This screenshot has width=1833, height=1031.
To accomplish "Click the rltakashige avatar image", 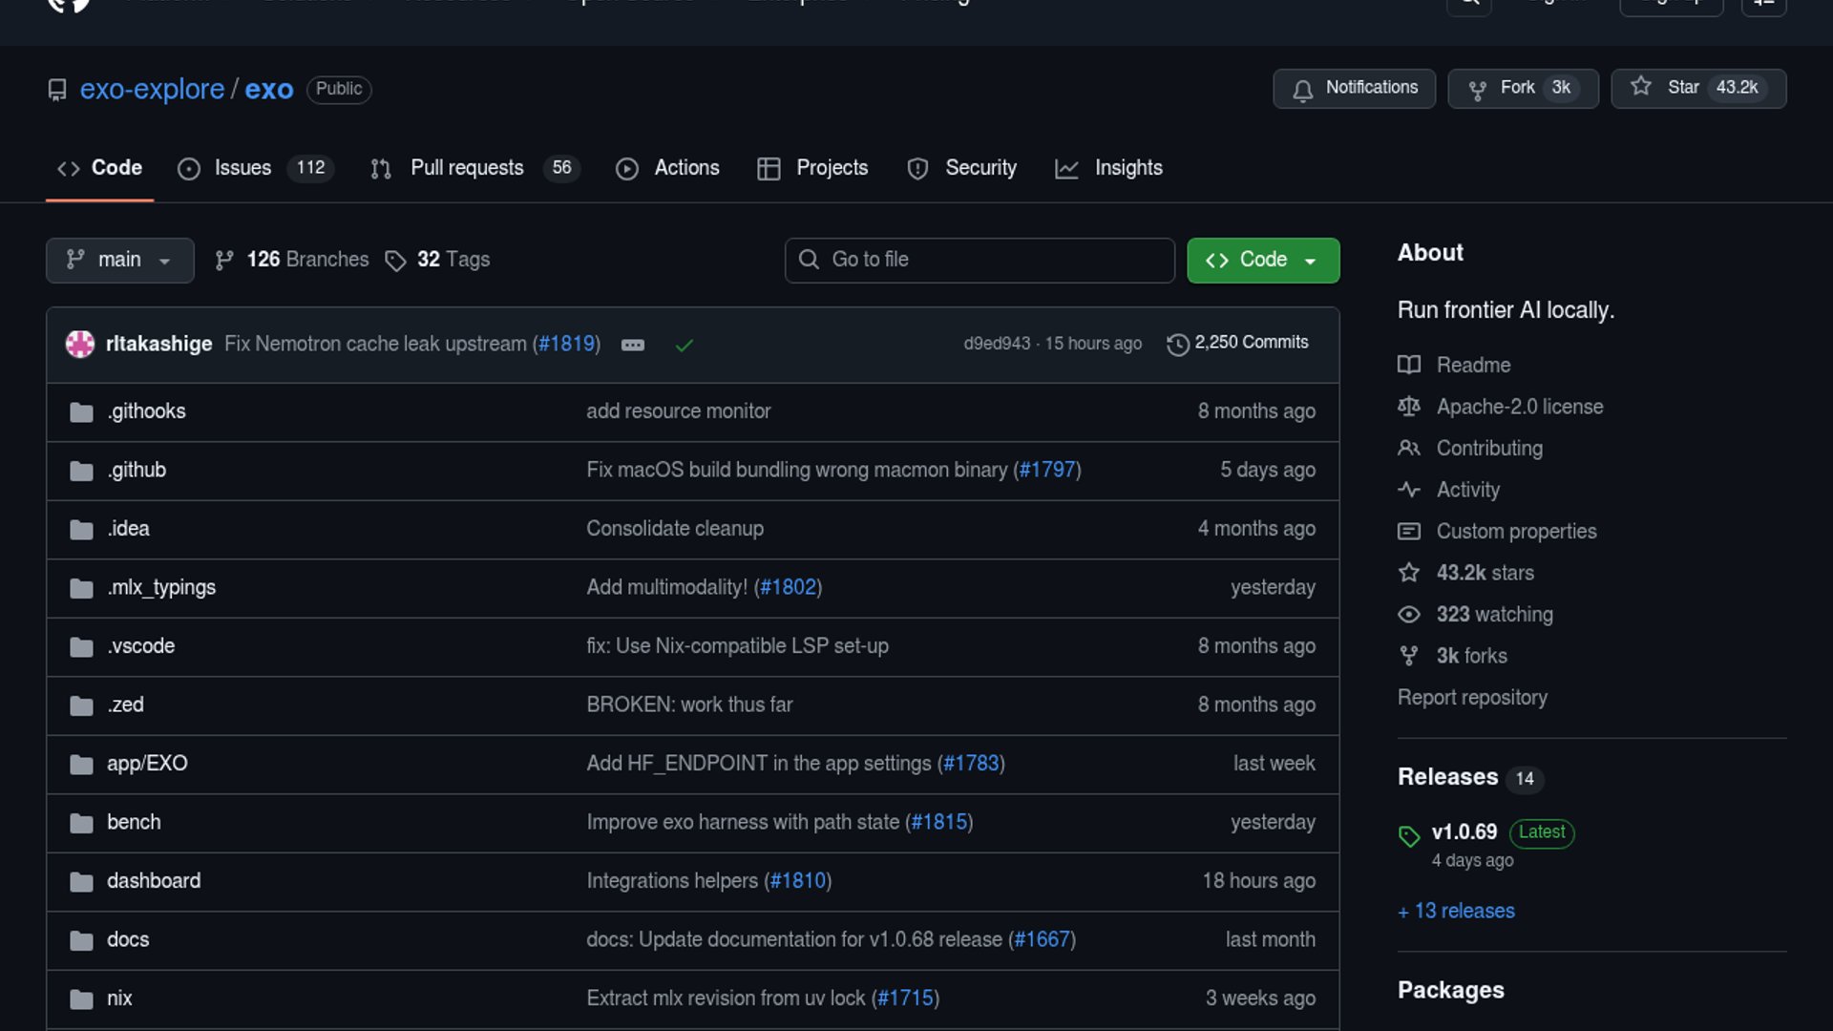I will pyautogui.click(x=80, y=344).
